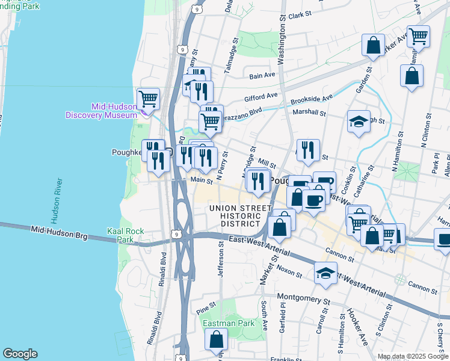Click the shopping bag marker left of Parker Ave
450x361 pixels.
pyautogui.click(x=373, y=46)
